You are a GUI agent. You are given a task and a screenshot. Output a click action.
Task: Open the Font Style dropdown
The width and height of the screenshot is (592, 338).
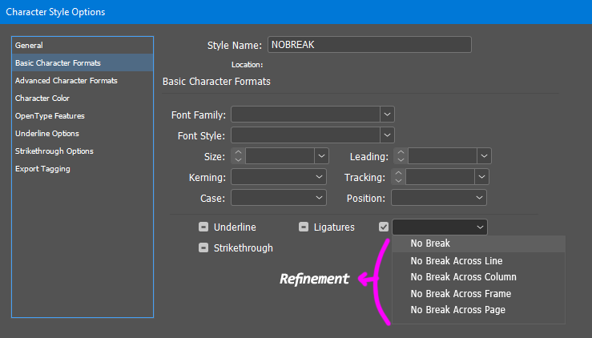387,135
